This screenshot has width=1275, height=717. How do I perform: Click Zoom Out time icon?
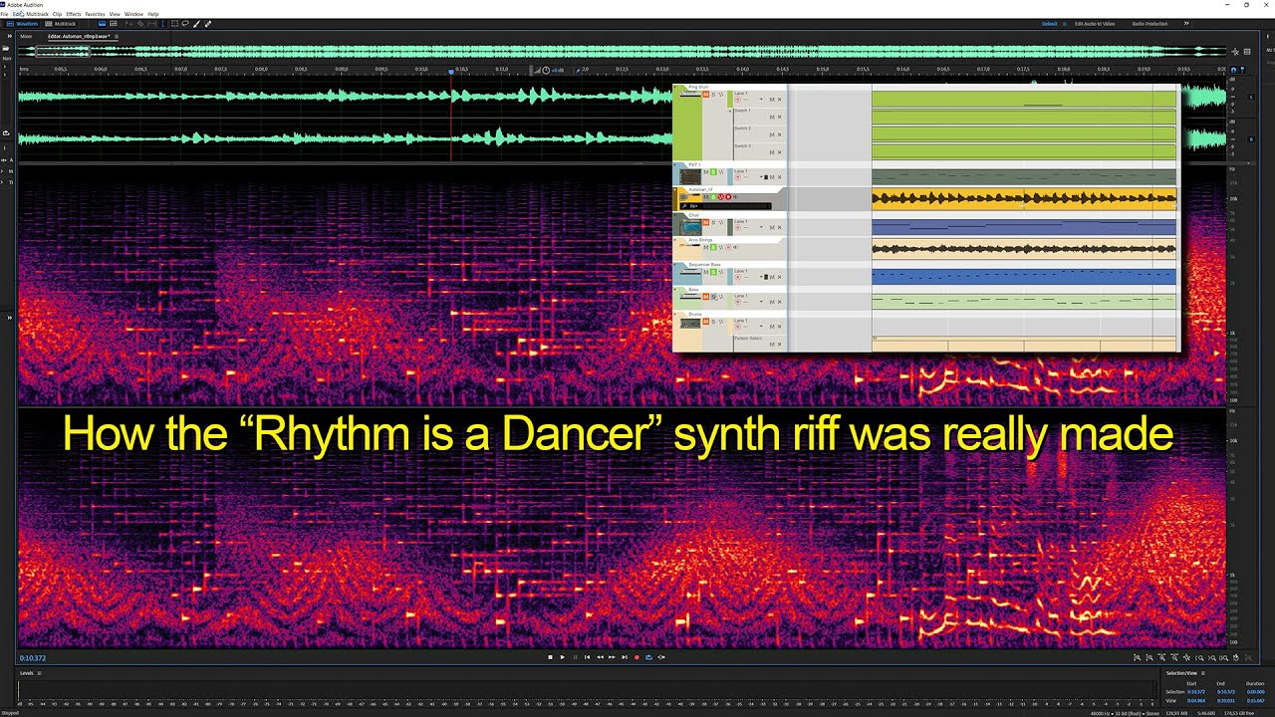[x=1174, y=657]
